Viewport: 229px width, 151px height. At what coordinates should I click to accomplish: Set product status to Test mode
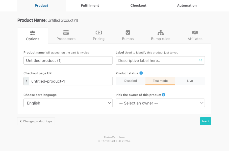point(160,81)
